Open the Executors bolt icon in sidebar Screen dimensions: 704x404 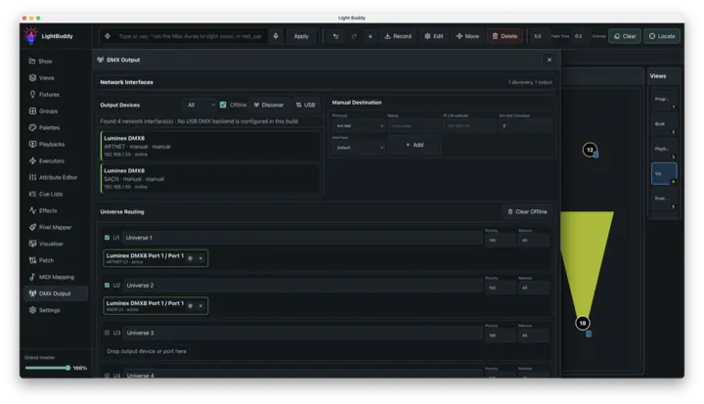[x=32, y=160]
